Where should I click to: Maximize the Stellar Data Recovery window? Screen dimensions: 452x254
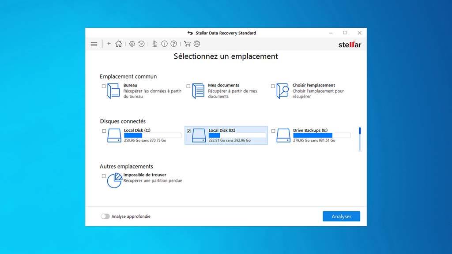coord(345,33)
